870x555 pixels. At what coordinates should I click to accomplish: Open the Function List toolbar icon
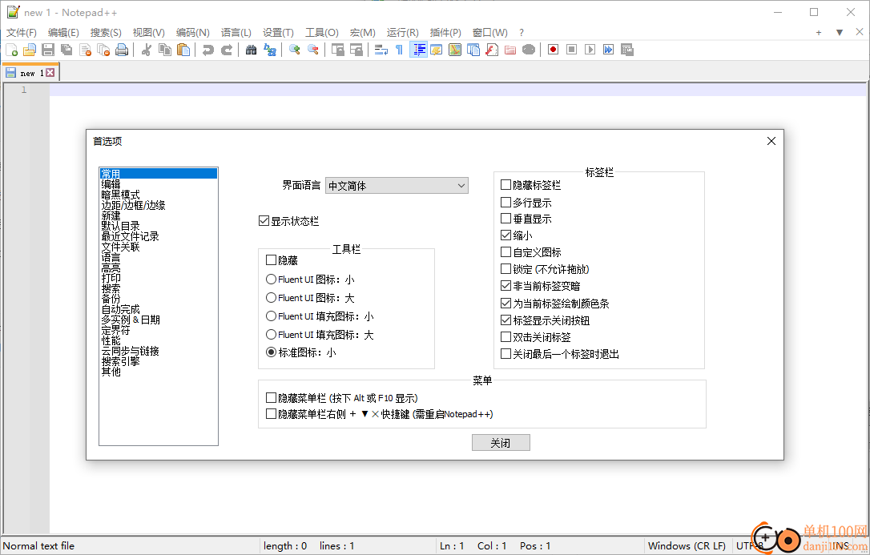pyautogui.click(x=492, y=50)
